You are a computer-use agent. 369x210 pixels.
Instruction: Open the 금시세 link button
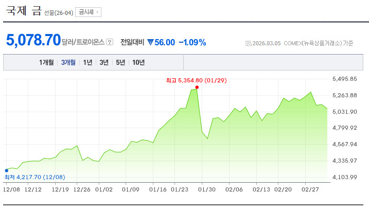point(88,12)
